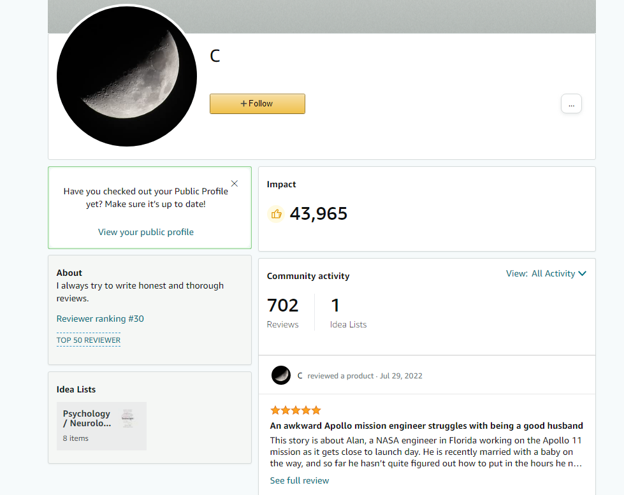
Task: Open See full review link
Action: pos(300,481)
